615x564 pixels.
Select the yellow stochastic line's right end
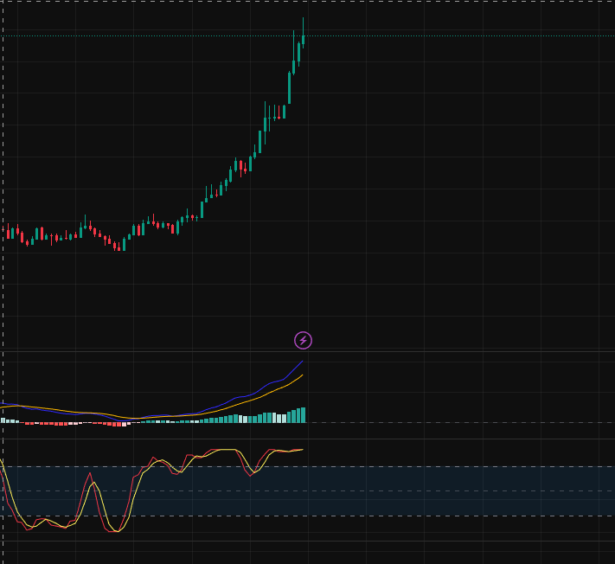pos(302,450)
